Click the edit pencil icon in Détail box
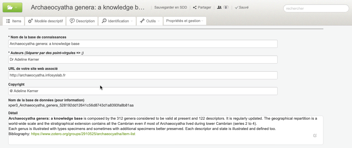Screen dimensions: 352x148 315,135
